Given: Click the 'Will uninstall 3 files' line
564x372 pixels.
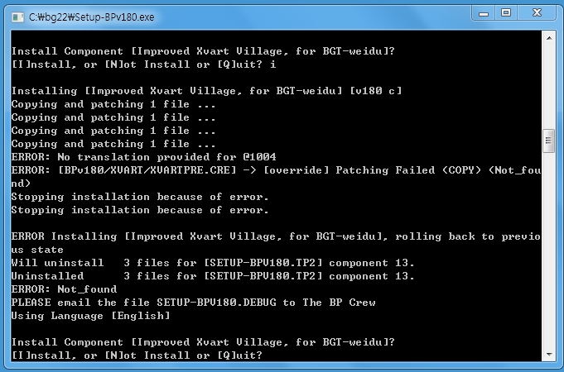Looking at the screenshot, I should pyautogui.click(x=213, y=263).
